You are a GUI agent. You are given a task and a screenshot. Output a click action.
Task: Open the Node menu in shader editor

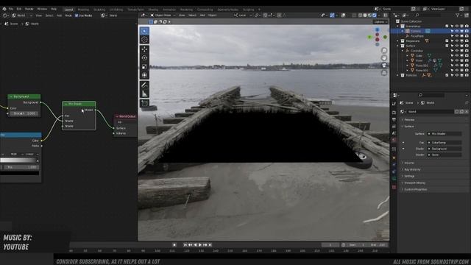(x=68, y=15)
